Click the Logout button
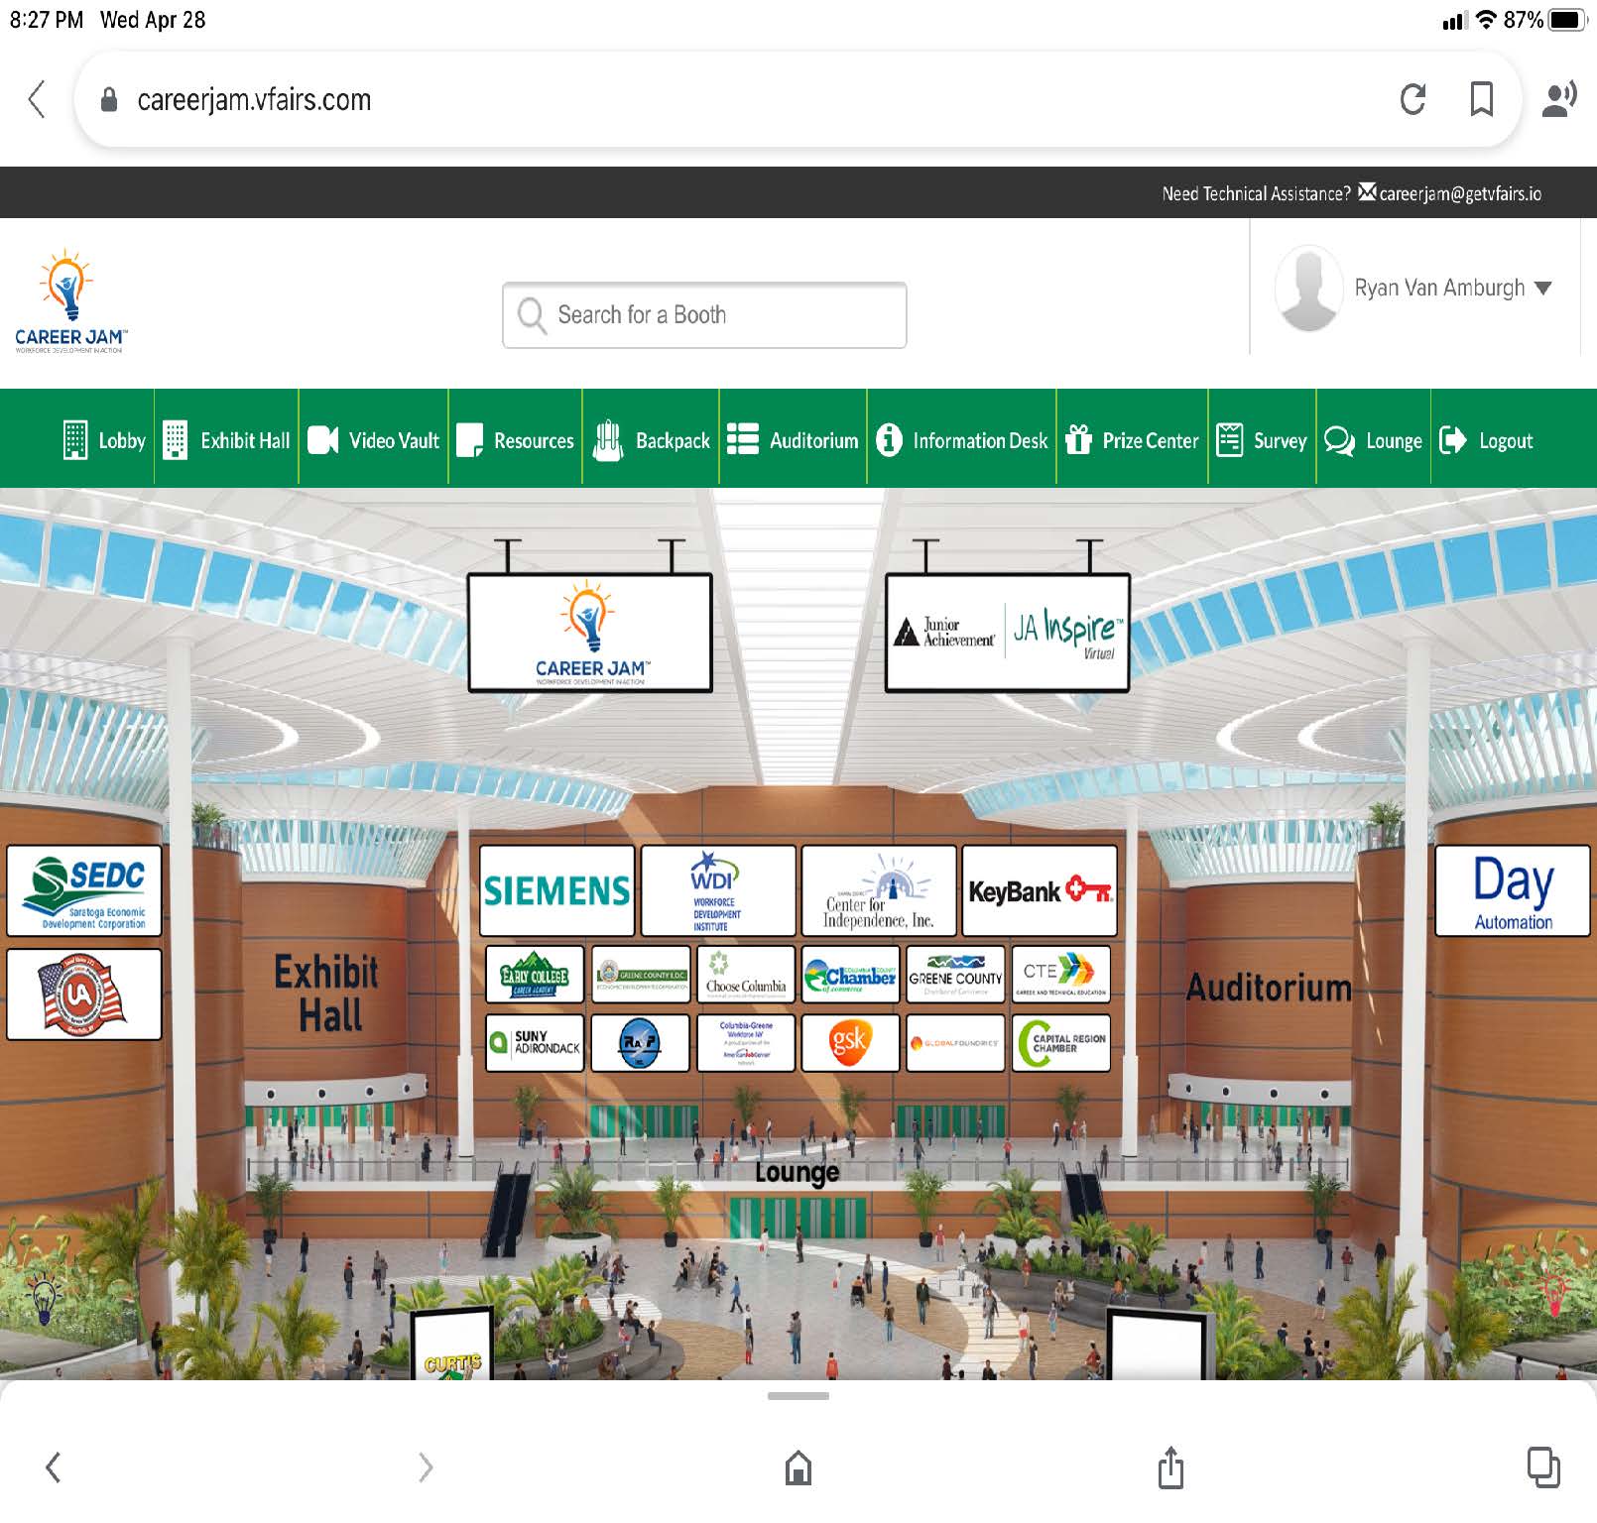This screenshot has width=1597, height=1523. 1486,440
